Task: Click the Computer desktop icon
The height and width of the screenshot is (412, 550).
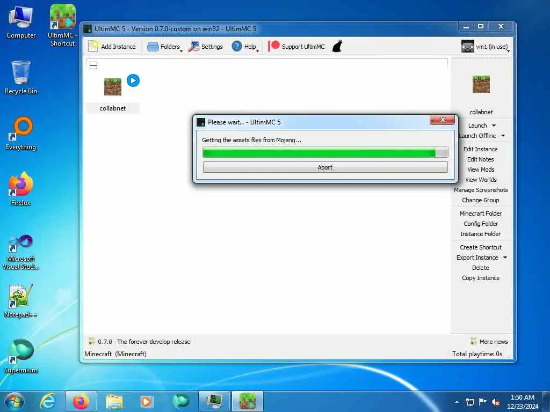Action: (21, 22)
